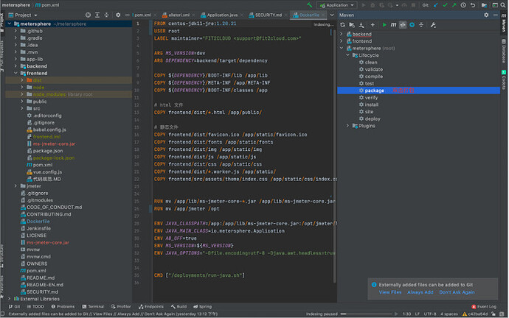Click the Git Push arrow icon

tap(454, 5)
